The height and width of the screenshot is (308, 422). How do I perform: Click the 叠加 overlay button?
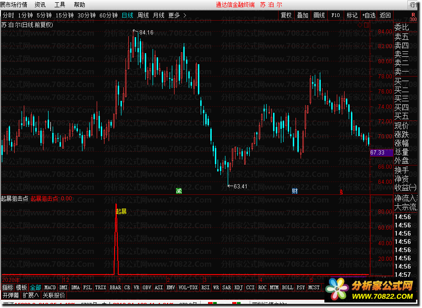[302, 15]
